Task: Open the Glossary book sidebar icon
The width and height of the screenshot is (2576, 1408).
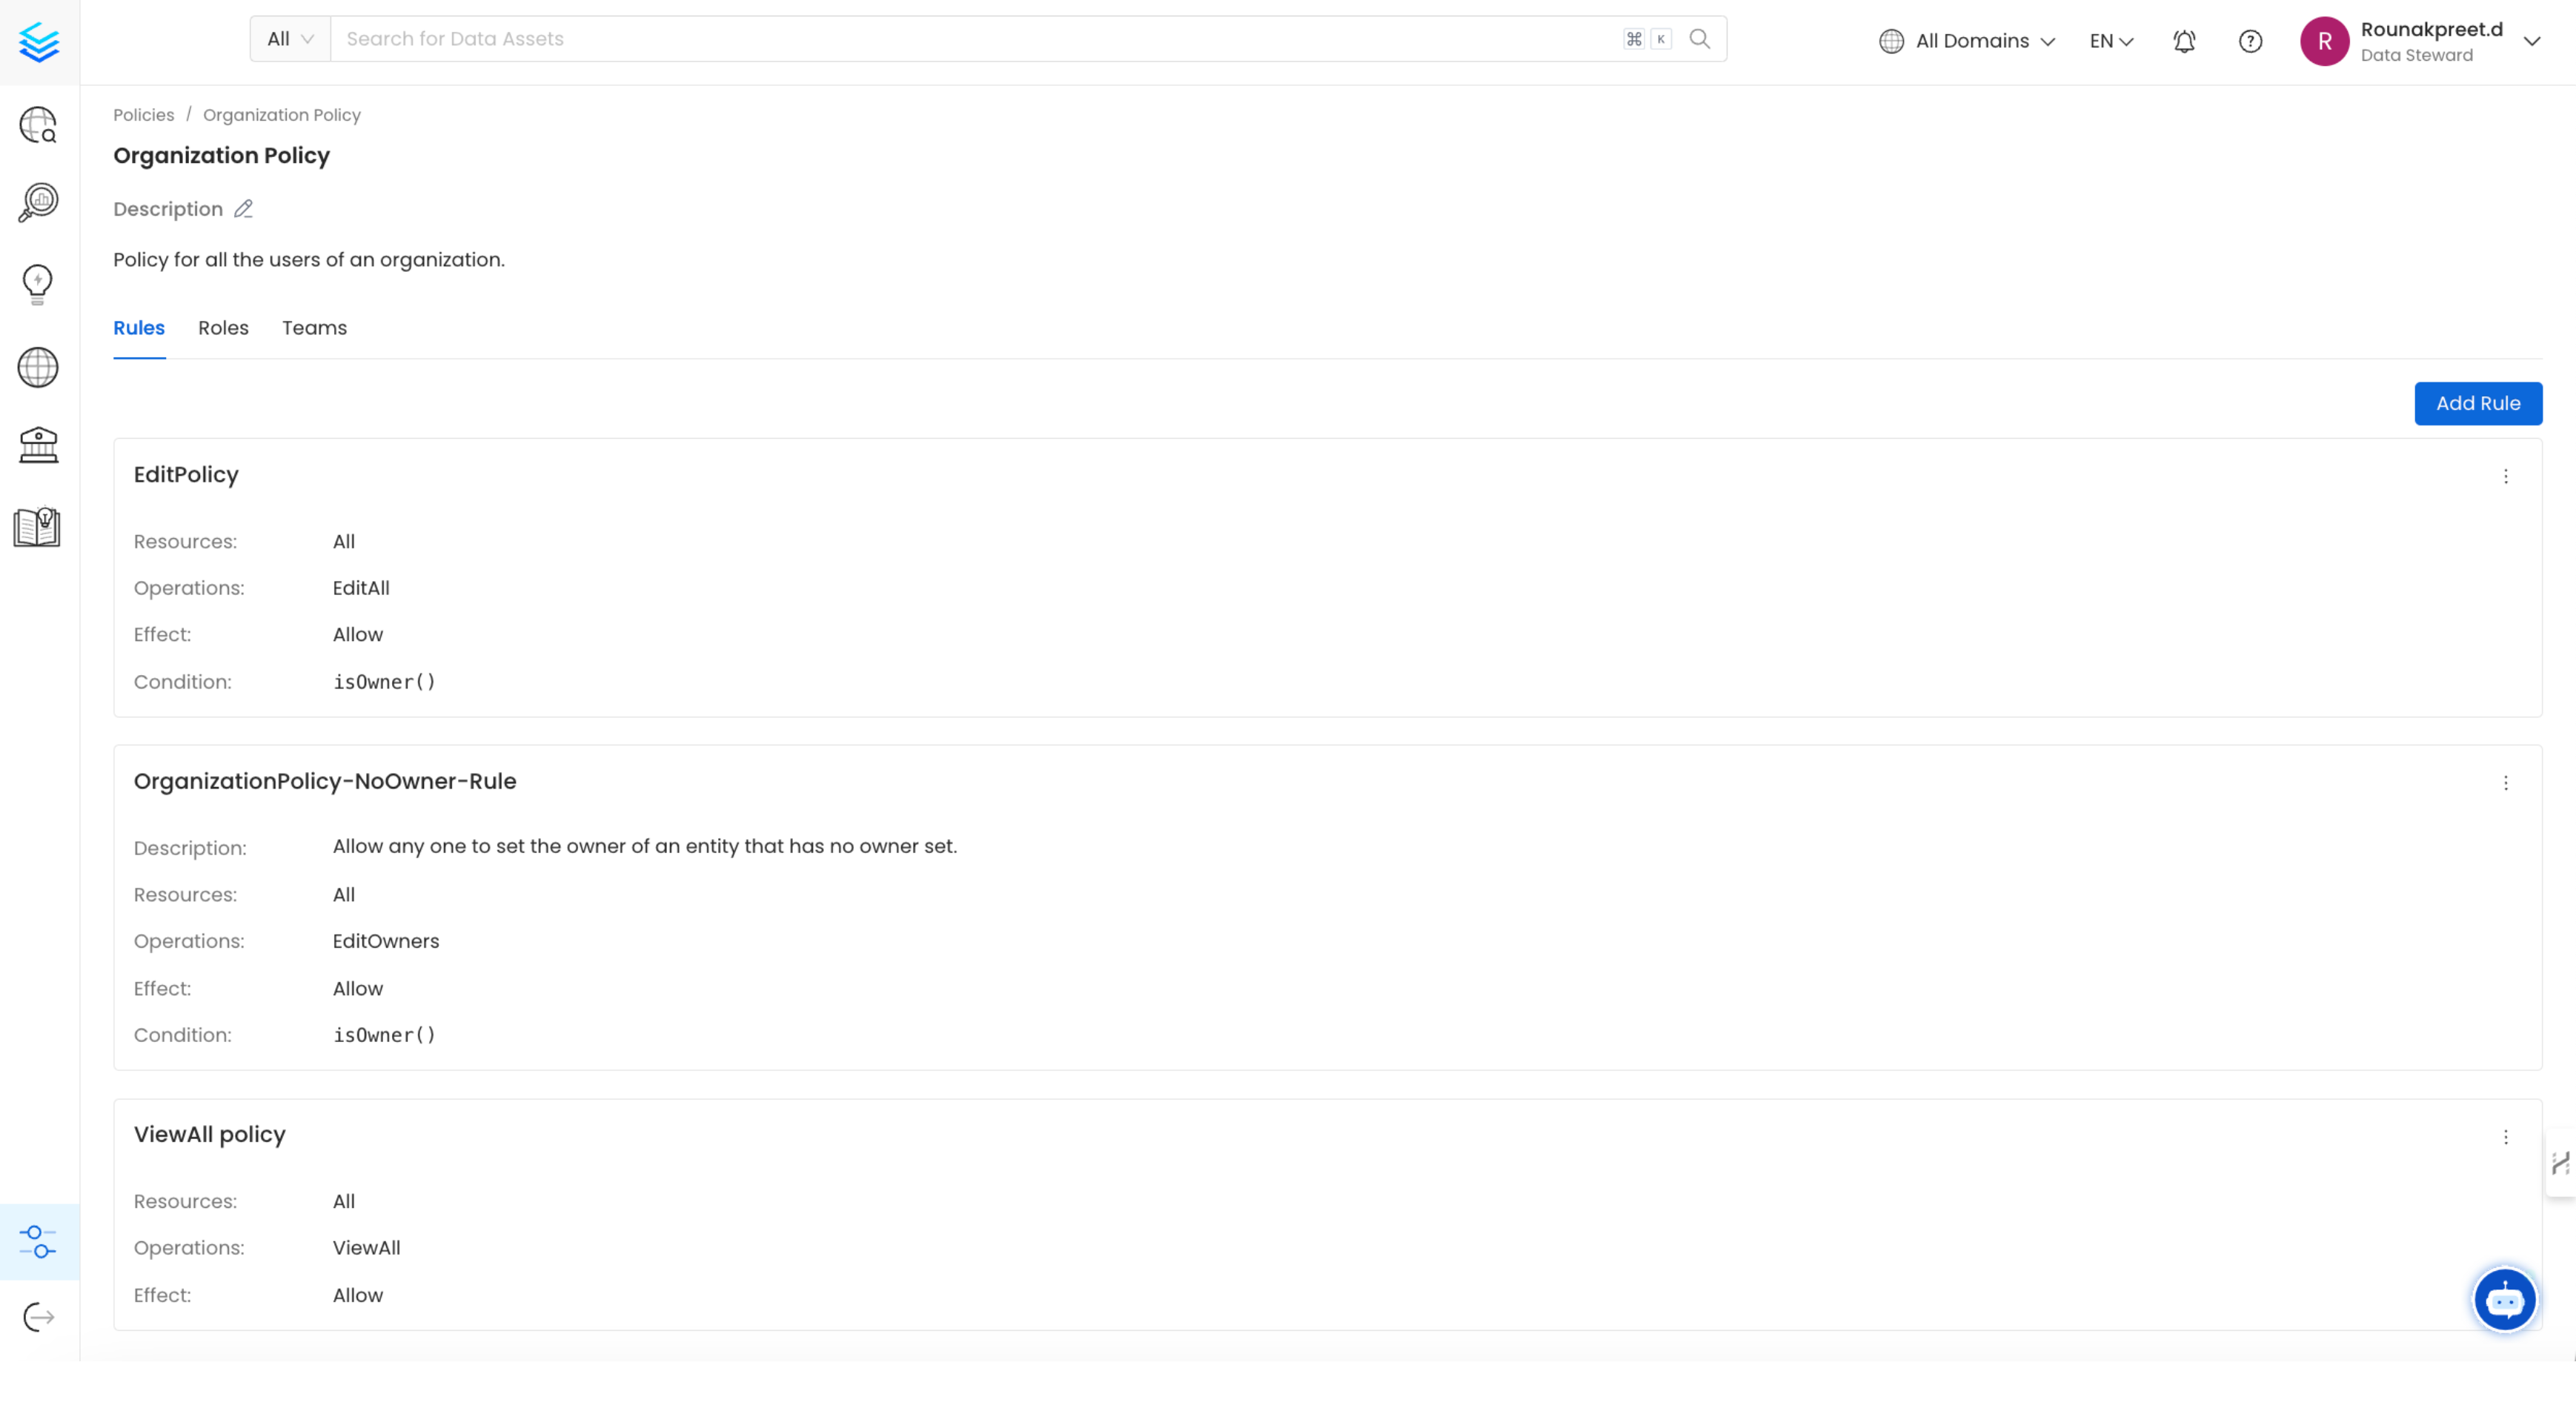Action: click(38, 527)
